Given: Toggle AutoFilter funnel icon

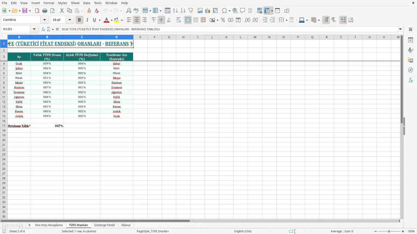Looking at the screenshot, I should pos(190,11).
